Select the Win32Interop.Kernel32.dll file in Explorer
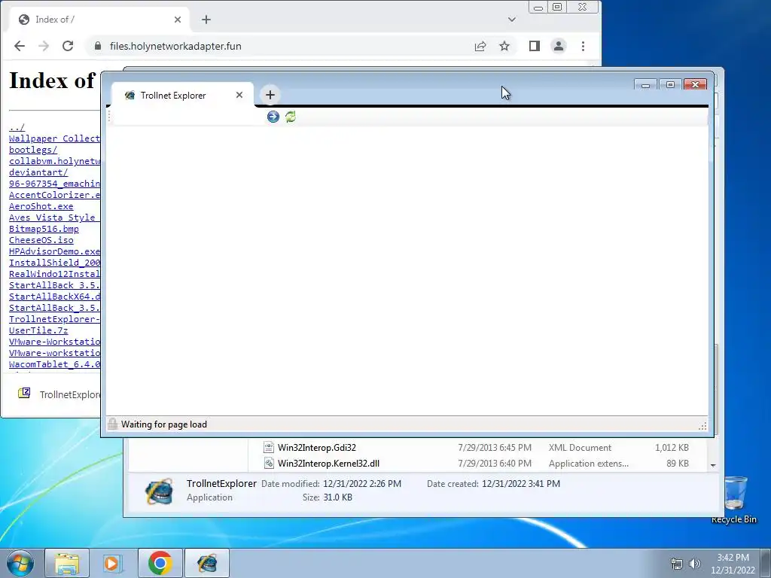 (328, 464)
